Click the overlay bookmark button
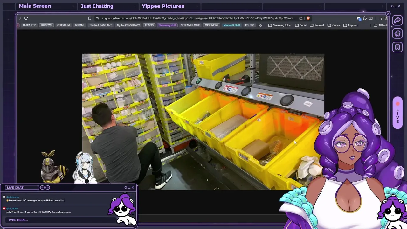 pos(397,47)
